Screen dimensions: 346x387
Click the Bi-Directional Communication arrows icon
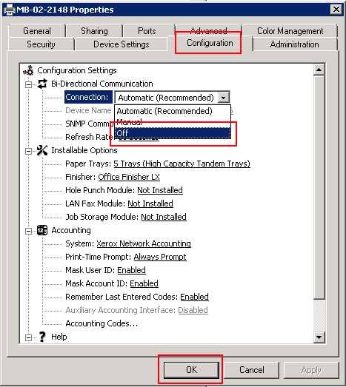point(42,84)
